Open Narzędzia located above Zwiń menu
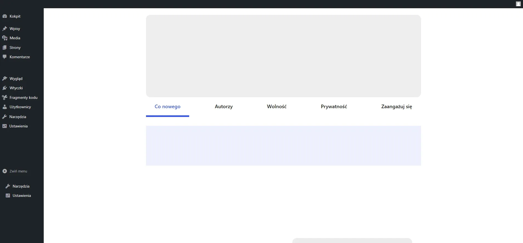The height and width of the screenshot is (243, 523). [x=18, y=117]
